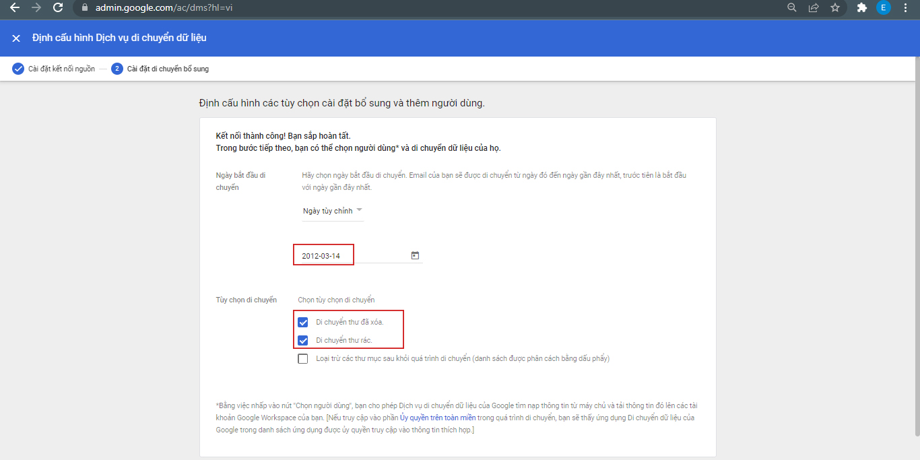Screen dimensions: 920x460
Task: Toggle the 'Di chuyển thư đã xóa' checkbox
Action: [x=303, y=322]
